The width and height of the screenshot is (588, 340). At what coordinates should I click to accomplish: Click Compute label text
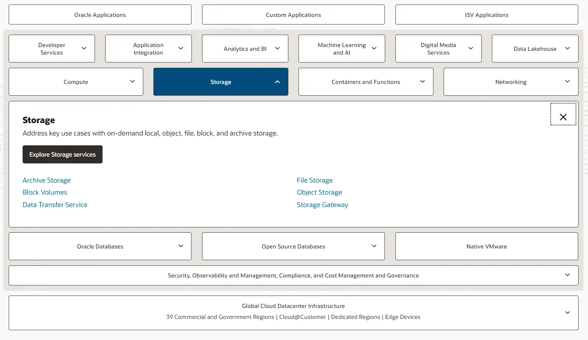[76, 82]
